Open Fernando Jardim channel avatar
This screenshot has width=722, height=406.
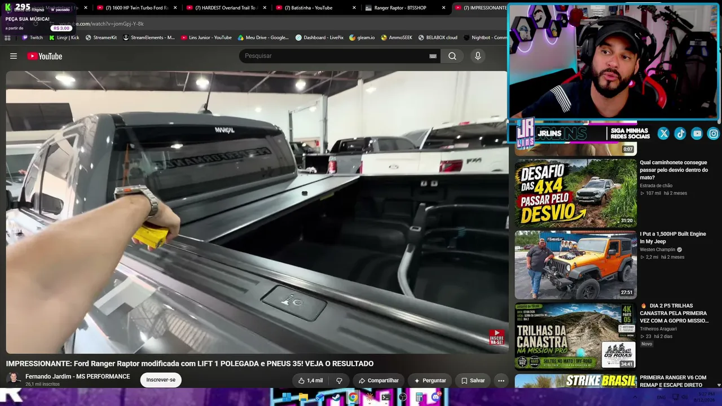[x=14, y=379]
